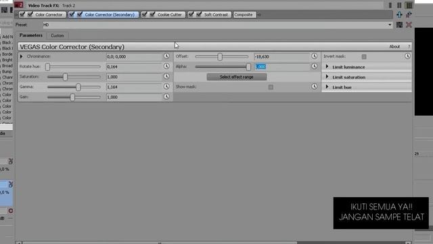Enable animation clock for Gain
The width and height of the screenshot is (433, 244).
166,96
